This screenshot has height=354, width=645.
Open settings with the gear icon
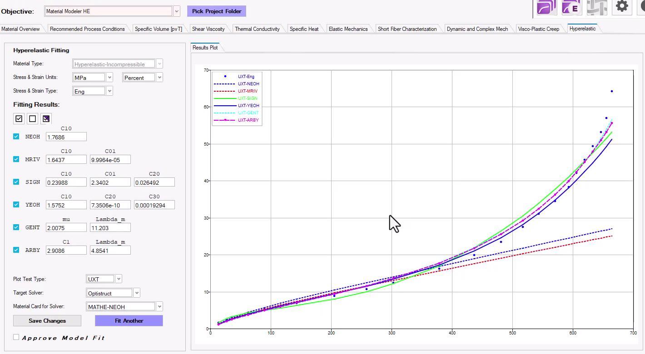point(621,6)
